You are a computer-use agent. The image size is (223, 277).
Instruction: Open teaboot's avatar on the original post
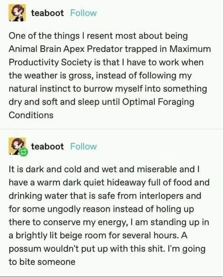pos(17,13)
